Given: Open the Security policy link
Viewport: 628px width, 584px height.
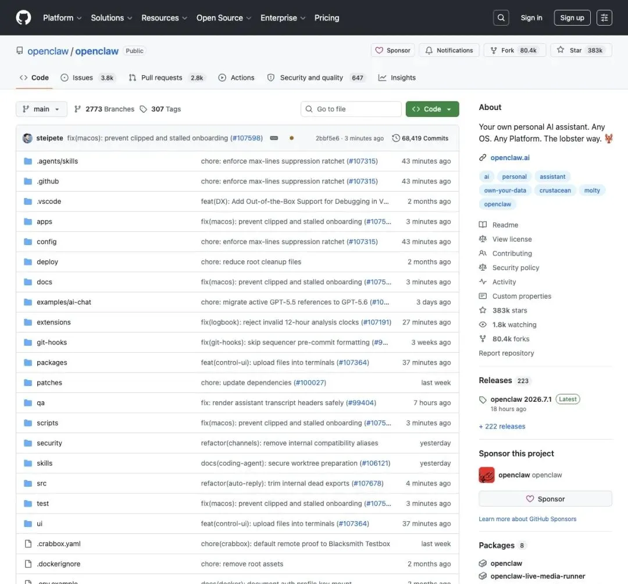Looking at the screenshot, I should tap(515, 267).
